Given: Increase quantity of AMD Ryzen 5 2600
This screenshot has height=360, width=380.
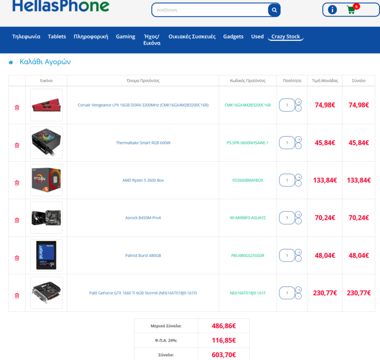Looking at the screenshot, I should pos(298,177).
